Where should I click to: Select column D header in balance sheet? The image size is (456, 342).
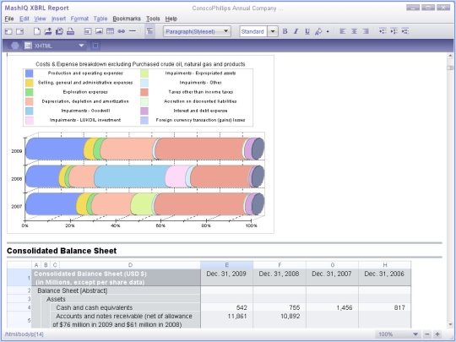click(130, 265)
